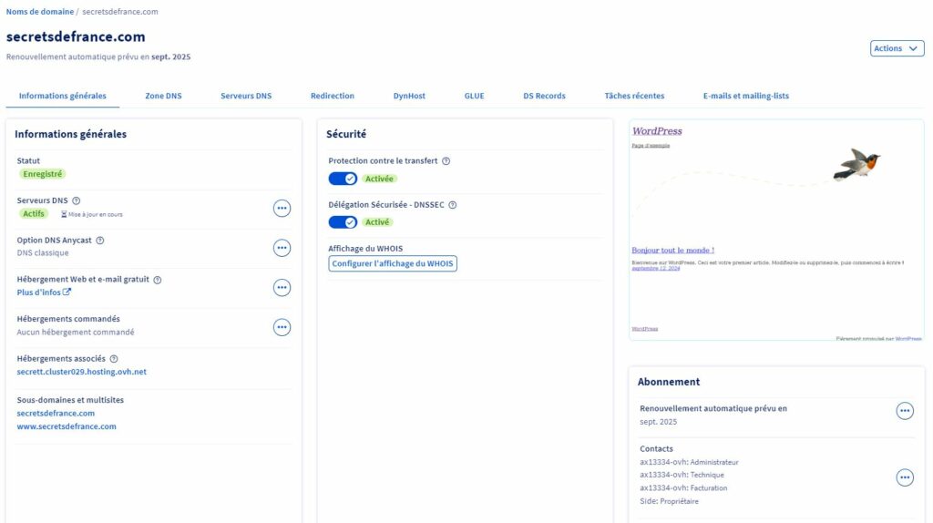
Task: Click help icon next to Protection contre le transfert
Action: tap(446, 161)
